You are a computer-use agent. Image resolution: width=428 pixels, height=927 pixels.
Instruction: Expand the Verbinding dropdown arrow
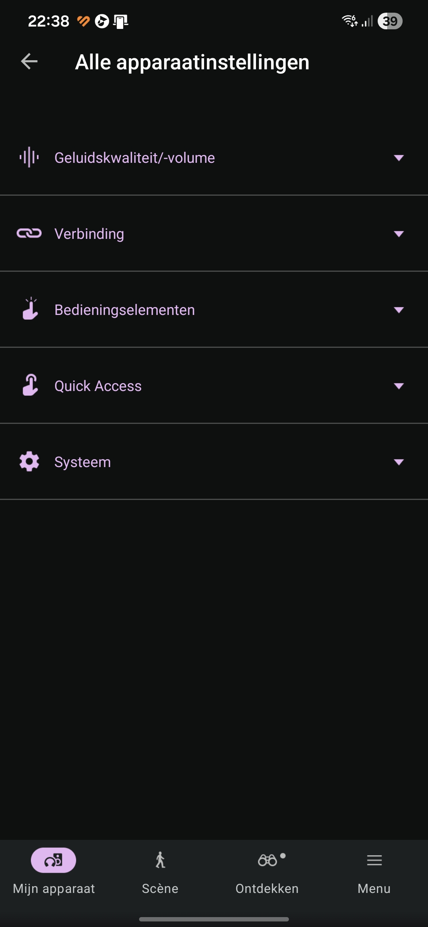pyautogui.click(x=399, y=234)
